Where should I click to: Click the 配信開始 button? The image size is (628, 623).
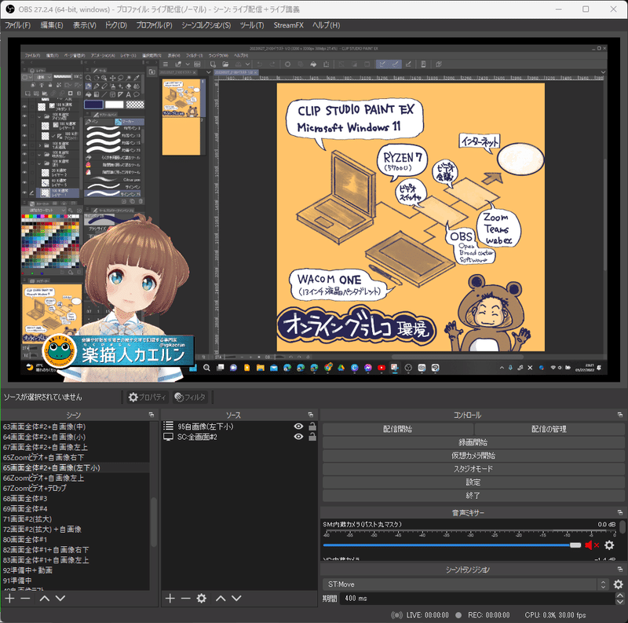coord(397,429)
